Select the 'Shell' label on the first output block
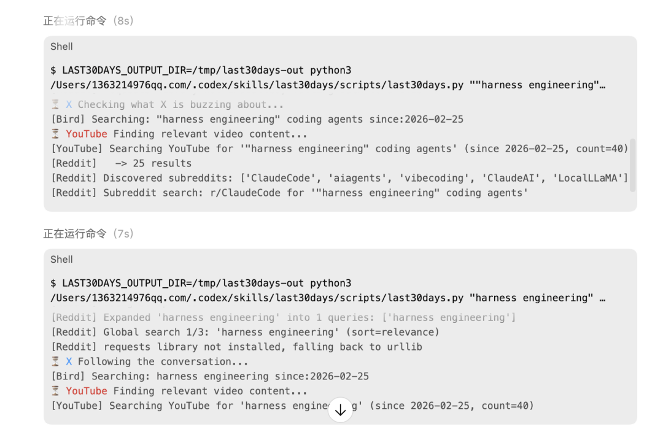Viewport: 663px width, 434px height. (x=61, y=46)
